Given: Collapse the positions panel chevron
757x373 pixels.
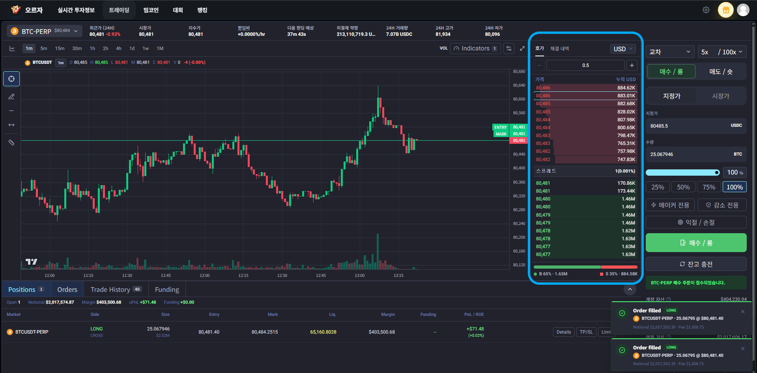Looking at the screenshot, I should click(630, 289).
